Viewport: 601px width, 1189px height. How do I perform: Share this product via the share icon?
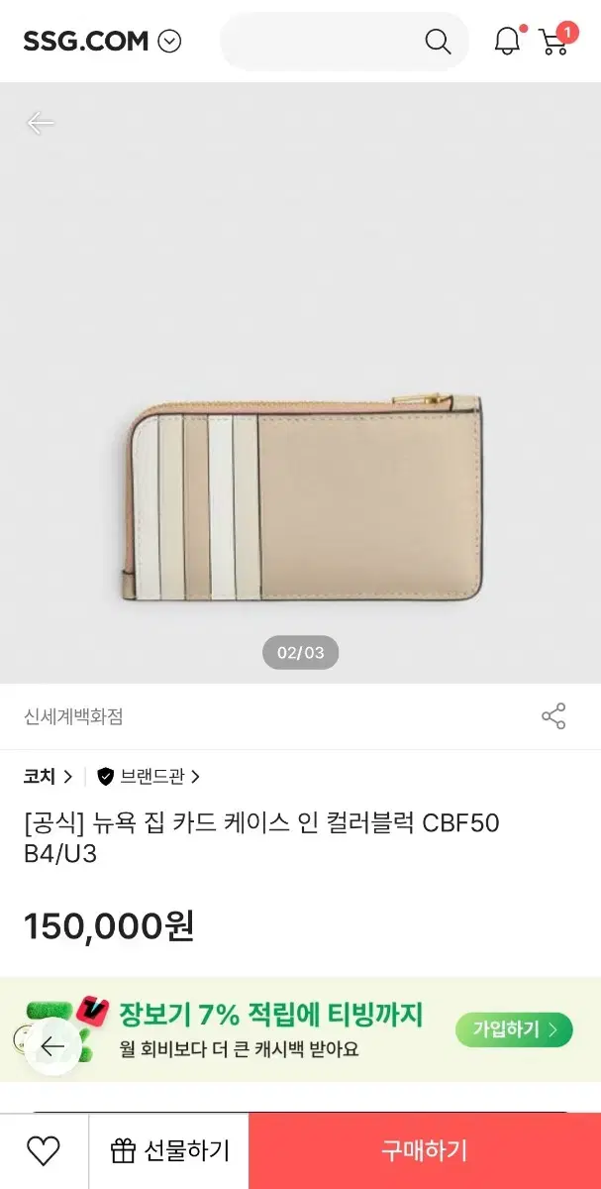[x=553, y=716]
